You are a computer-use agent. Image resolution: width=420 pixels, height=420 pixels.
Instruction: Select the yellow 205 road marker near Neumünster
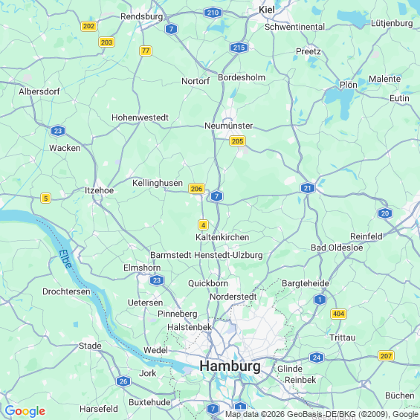(237, 141)
